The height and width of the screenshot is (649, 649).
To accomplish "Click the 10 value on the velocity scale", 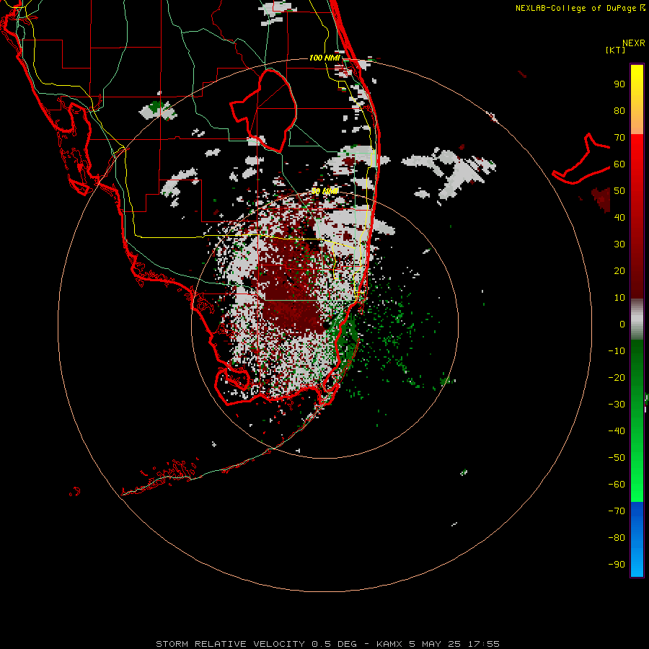I will [x=619, y=298].
